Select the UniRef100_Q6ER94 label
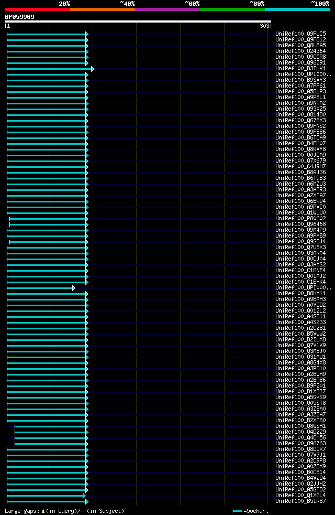 (300, 201)
